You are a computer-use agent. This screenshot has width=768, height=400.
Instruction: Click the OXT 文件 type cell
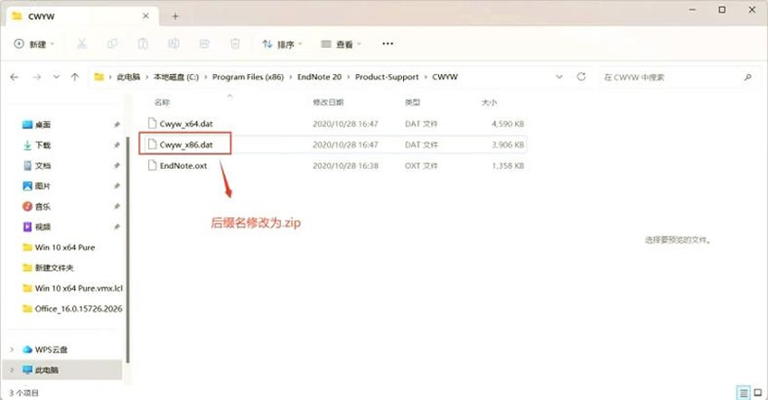(421, 166)
